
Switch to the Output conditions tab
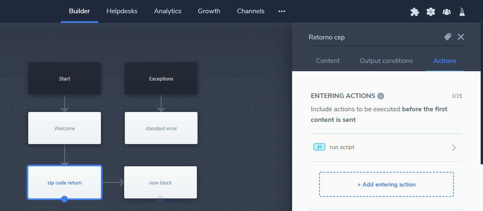[386, 61]
